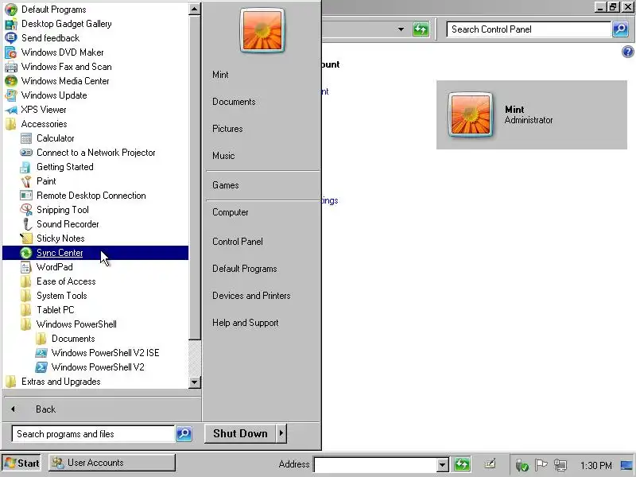Viewport: 636px width, 477px height.
Task: Open Control Panel from the Start menu
Action: (238, 242)
